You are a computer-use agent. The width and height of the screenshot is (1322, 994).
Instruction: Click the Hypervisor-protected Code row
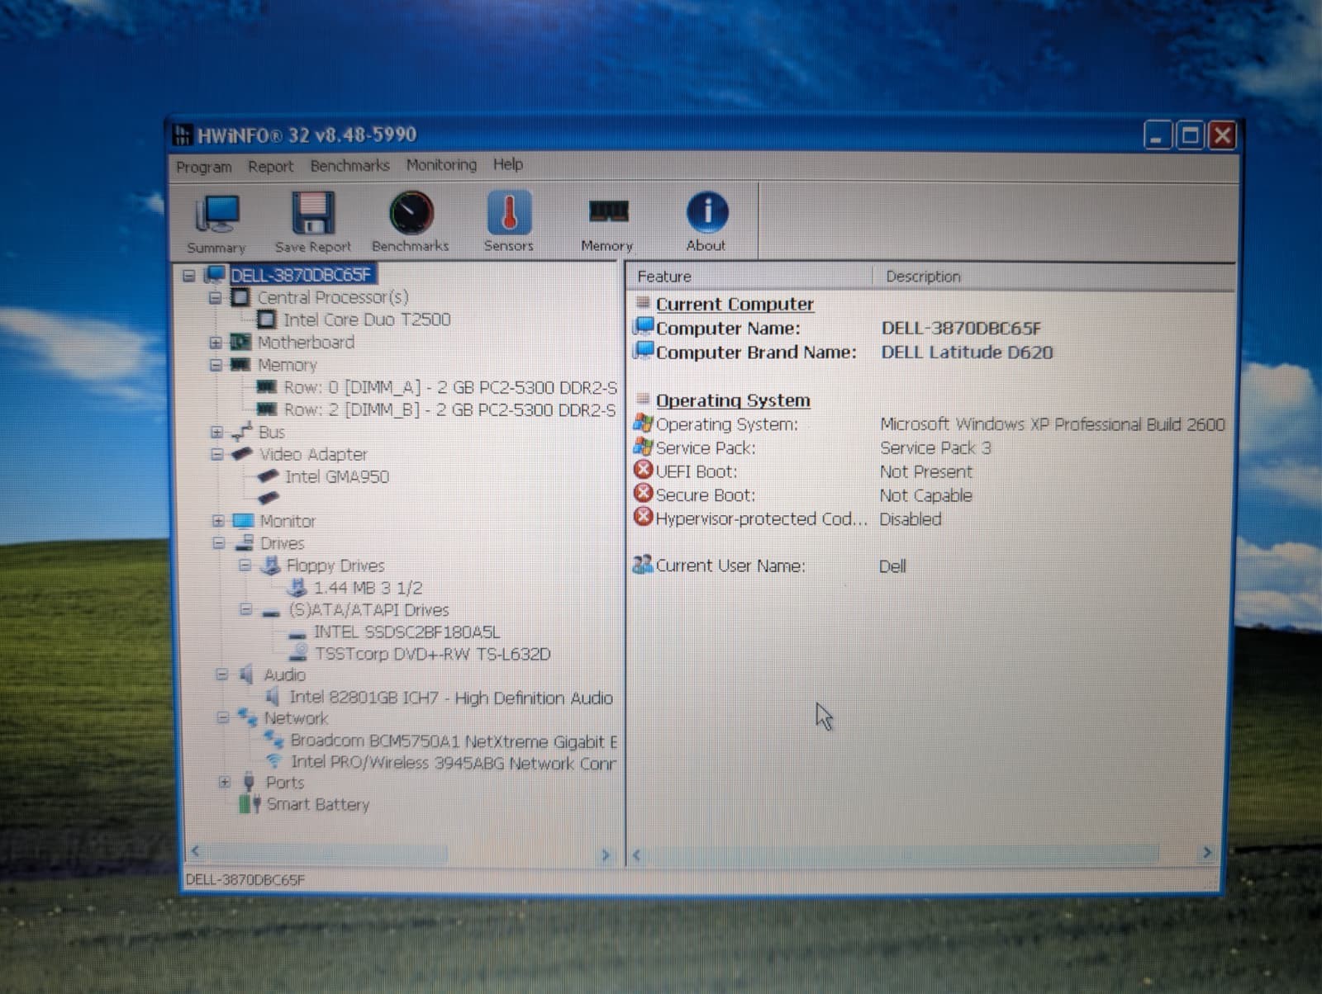pos(787,518)
